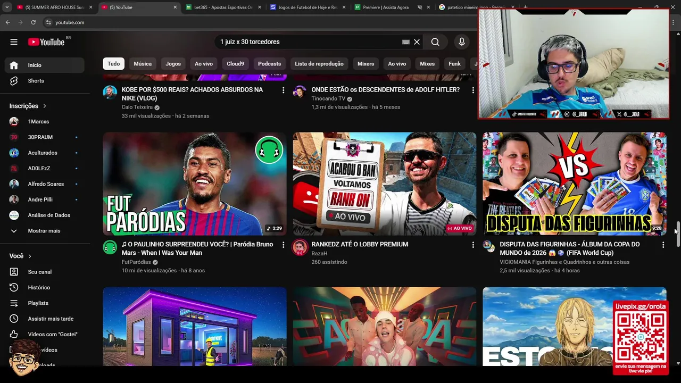
Task: Mute the Premiere tab via speaker icon
Action: pyautogui.click(x=419, y=7)
